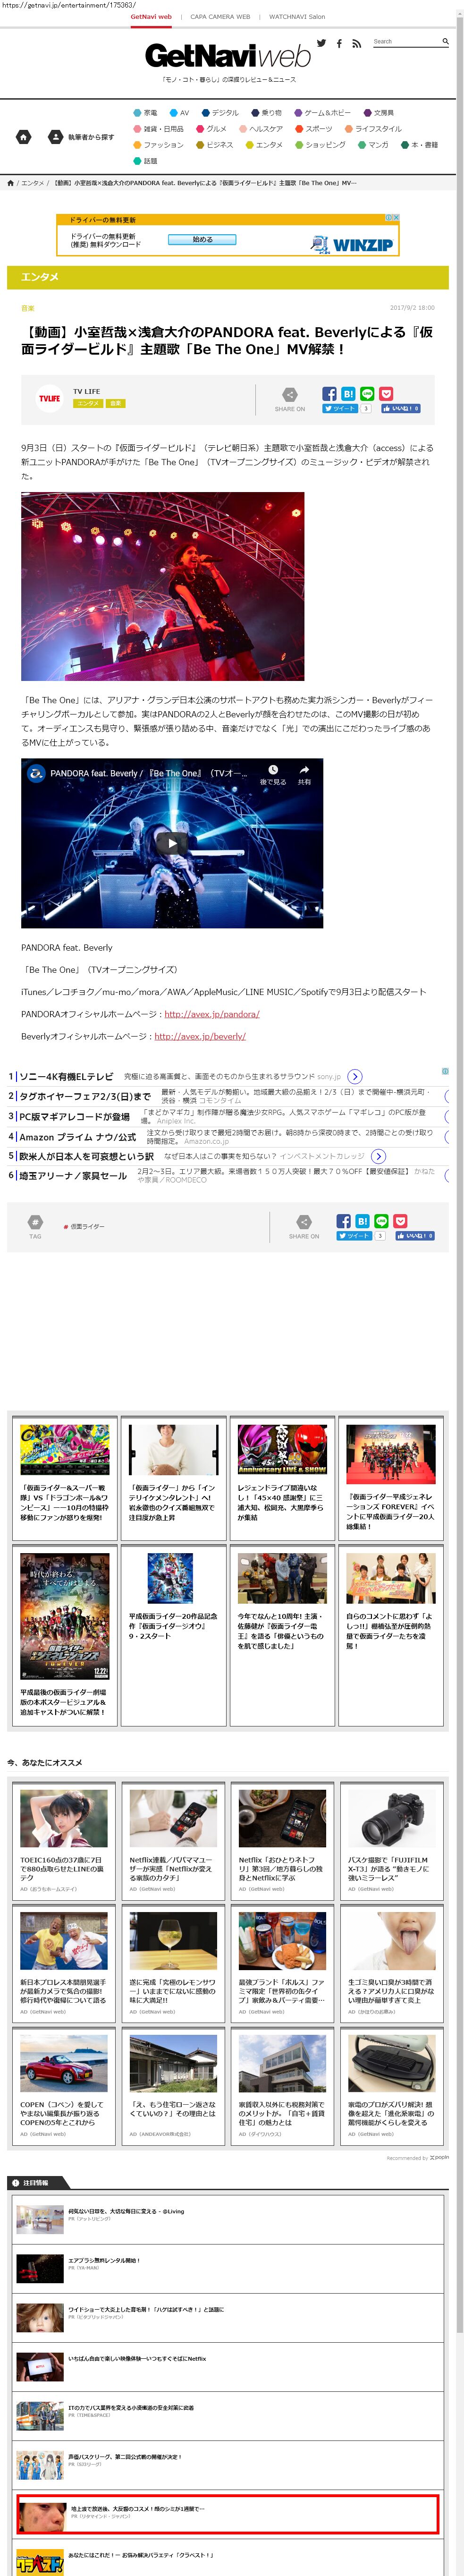This screenshot has width=464, height=2576.
Task: Share via bottom Facebook share icon
Action: (343, 1221)
